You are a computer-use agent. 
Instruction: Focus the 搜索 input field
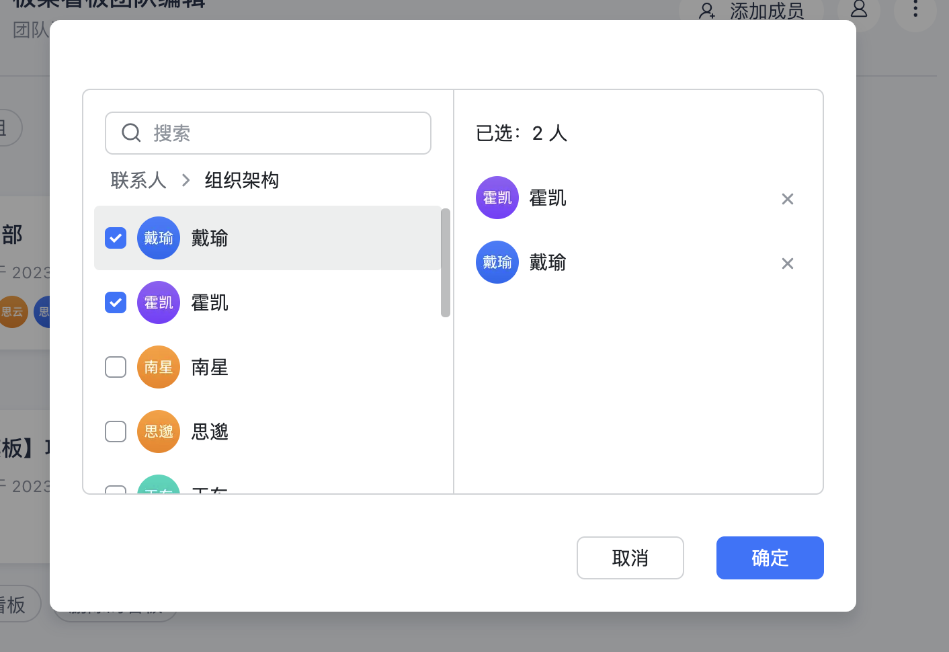point(282,133)
